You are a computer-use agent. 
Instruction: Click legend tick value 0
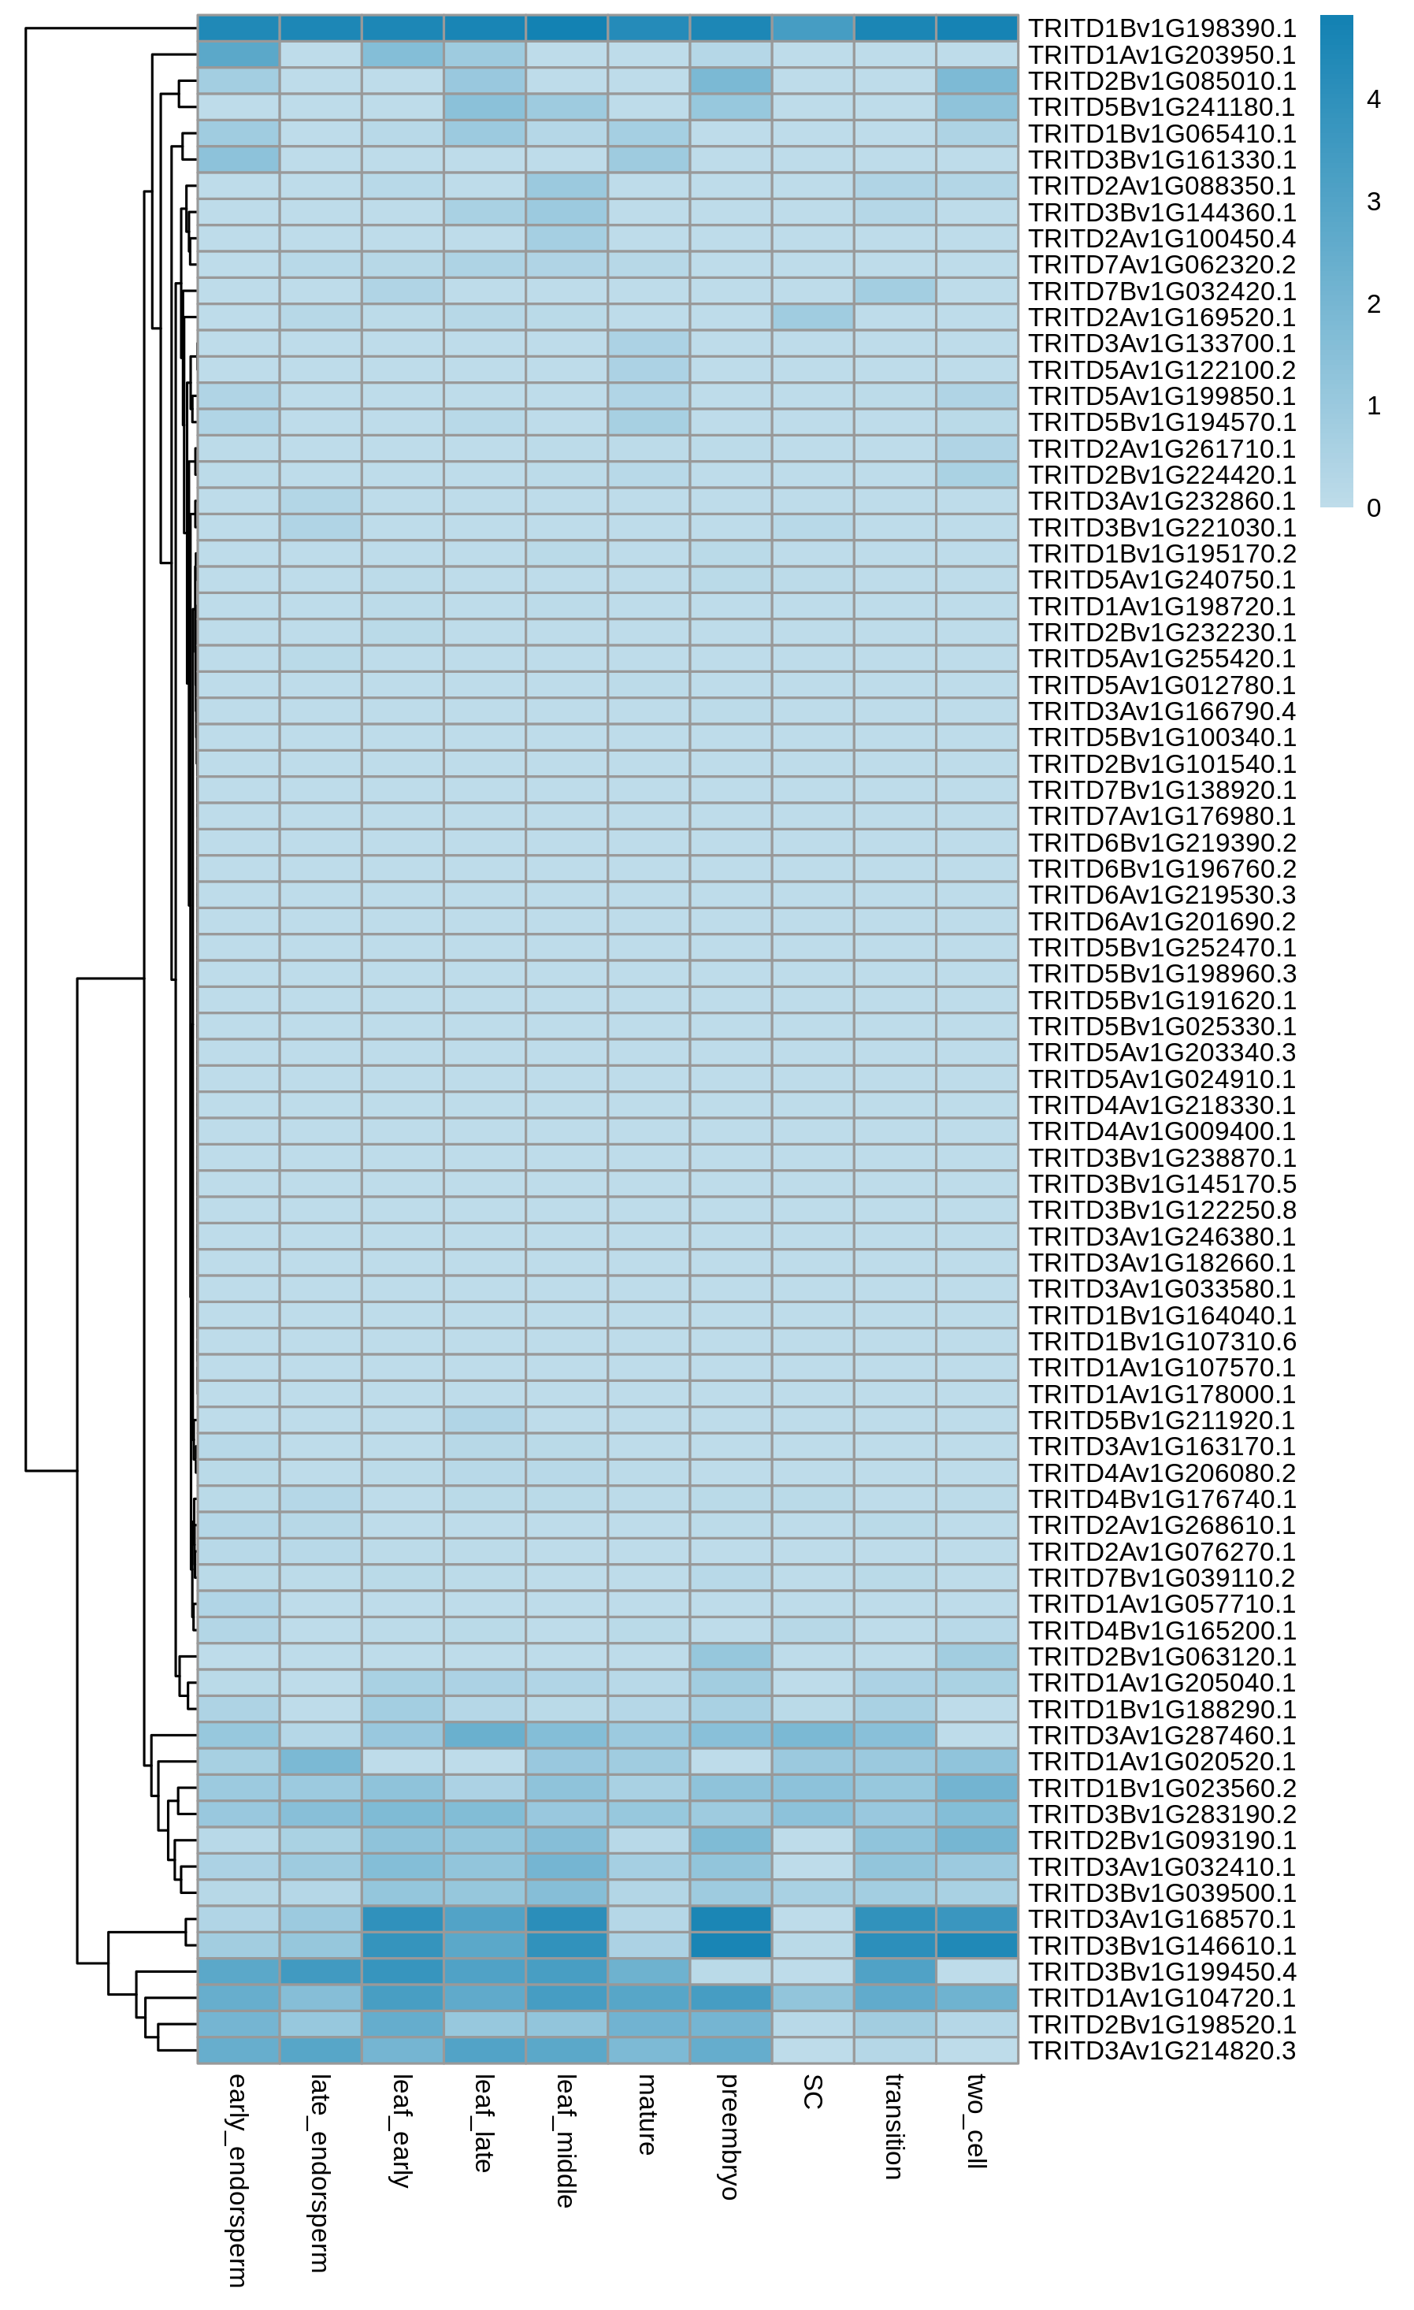(1374, 508)
